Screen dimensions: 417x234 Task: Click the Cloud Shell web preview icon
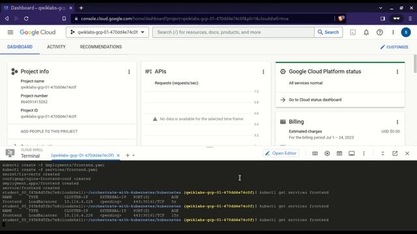[339, 153]
